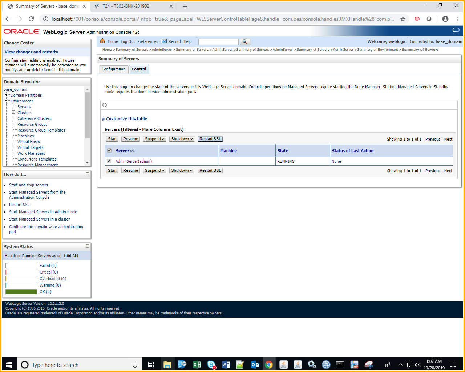The width and height of the screenshot is (465, 372).
Task: Open the top Shutdown dropdown
Action: [182, 139]
